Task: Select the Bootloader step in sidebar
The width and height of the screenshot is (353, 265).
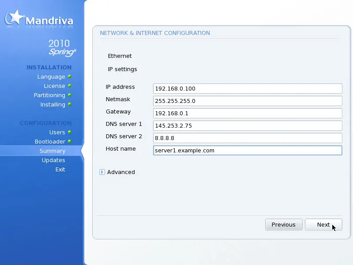Action: point(50,141)
